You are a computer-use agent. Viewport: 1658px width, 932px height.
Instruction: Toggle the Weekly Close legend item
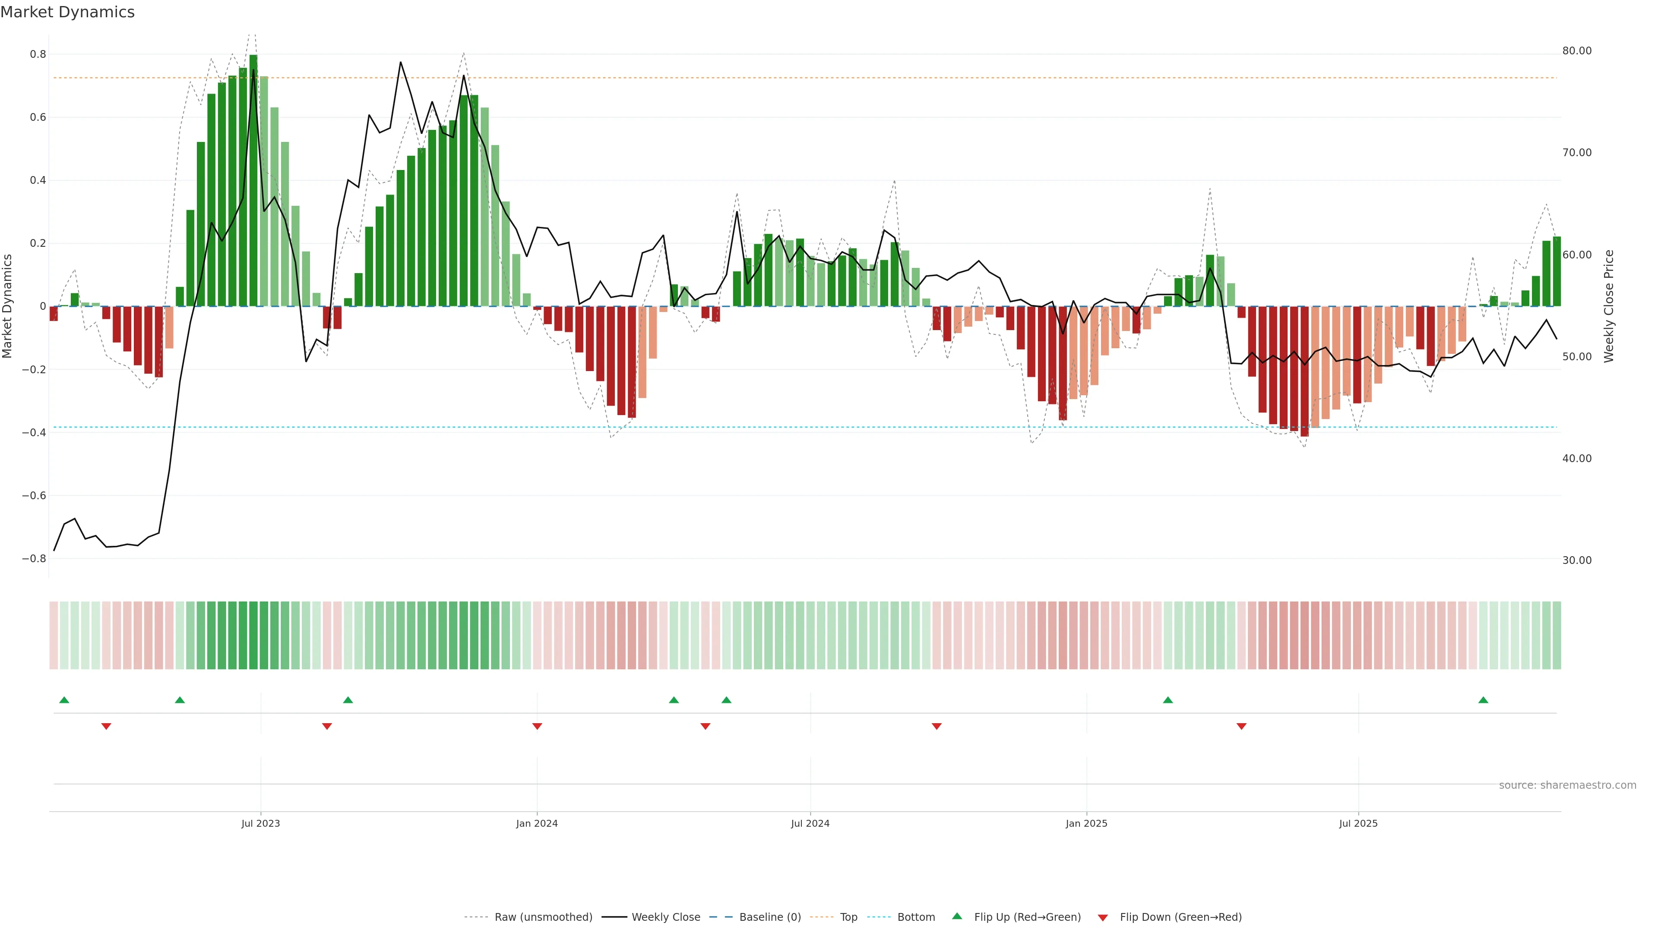tap(665, 917)
